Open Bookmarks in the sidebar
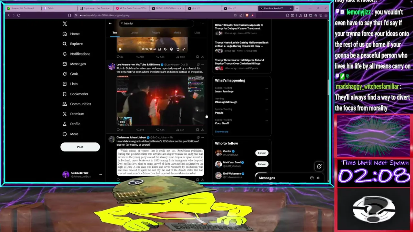 (x=76, y=94)
